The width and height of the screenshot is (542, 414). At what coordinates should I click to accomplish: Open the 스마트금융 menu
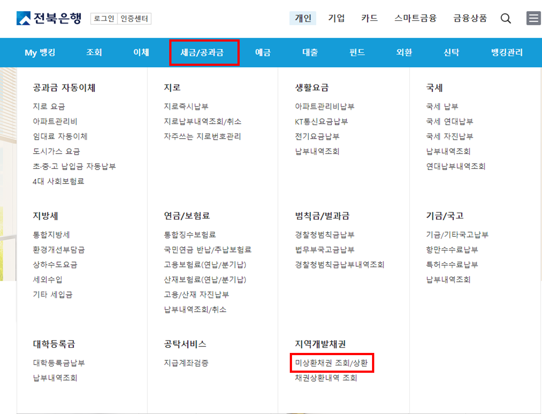415,18
